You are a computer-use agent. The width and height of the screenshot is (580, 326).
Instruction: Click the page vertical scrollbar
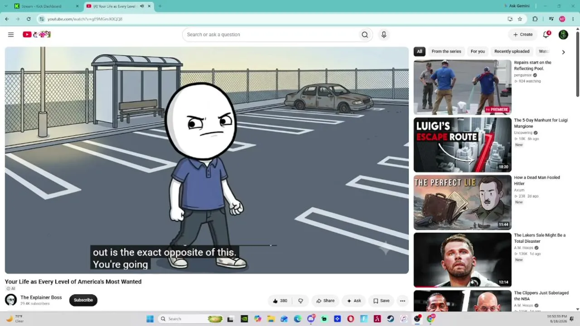577,63
